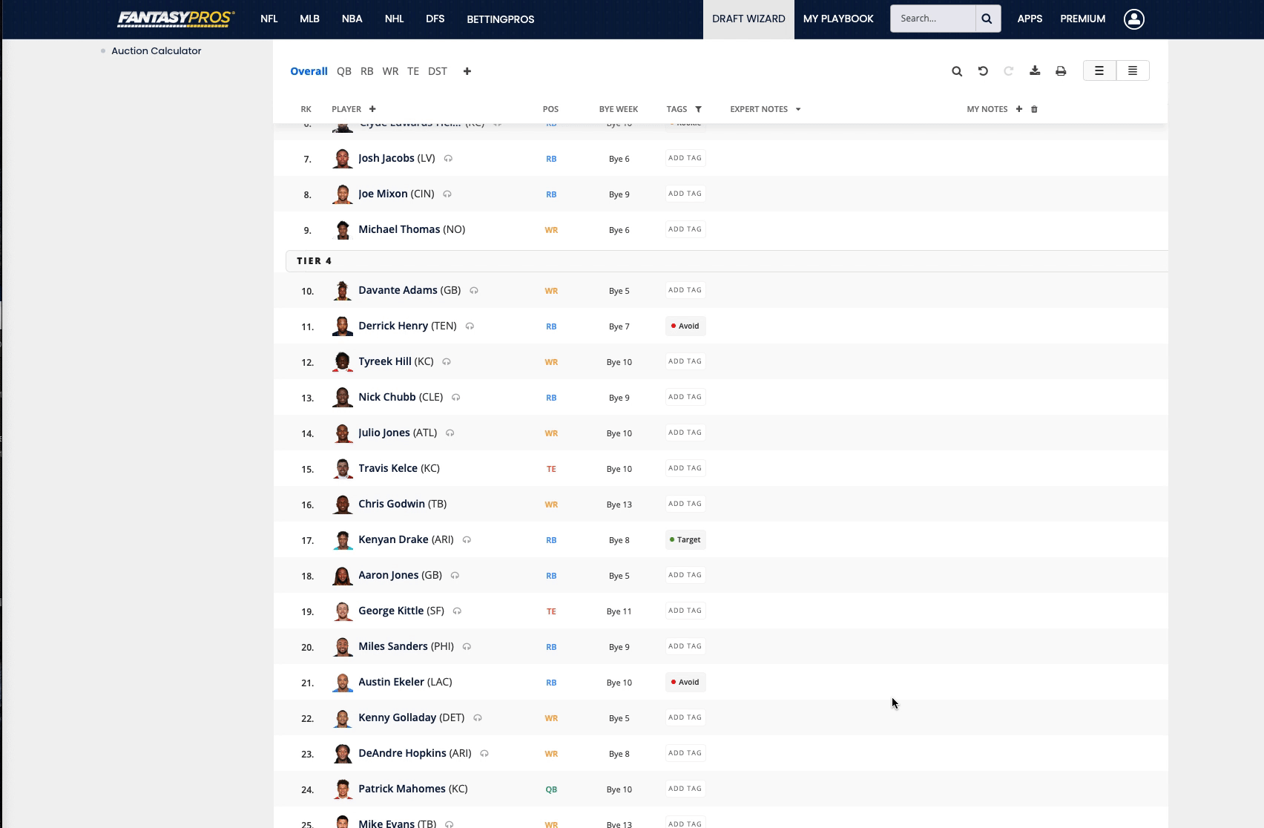
Task: Play Kenny Golladay audio note icon
Action: [478, 717]
